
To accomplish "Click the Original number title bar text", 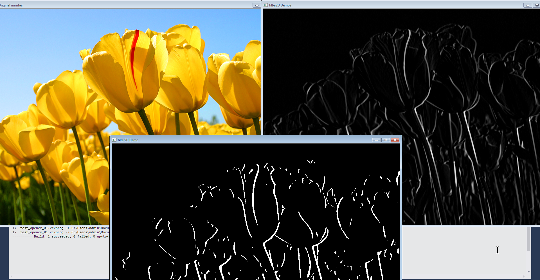I will point(11,5).
